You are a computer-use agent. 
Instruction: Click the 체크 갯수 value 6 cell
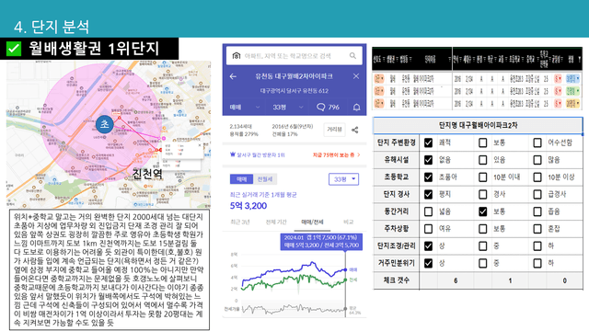(x=456, y=280)
